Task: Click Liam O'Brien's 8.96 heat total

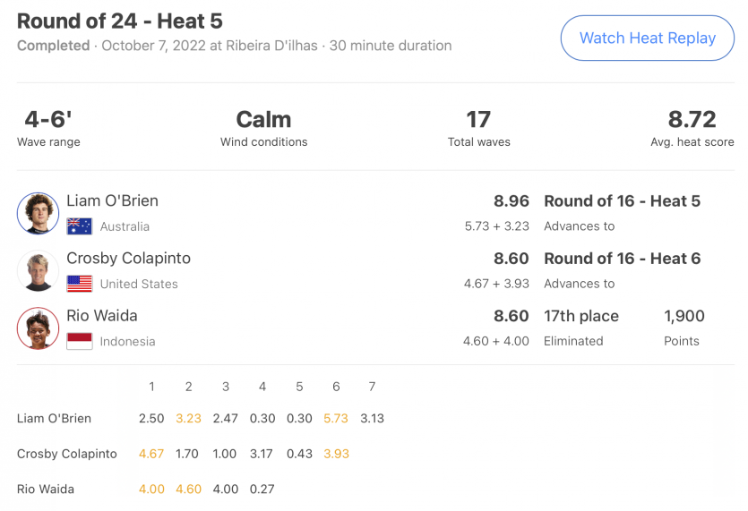Action: click(512, 201)
